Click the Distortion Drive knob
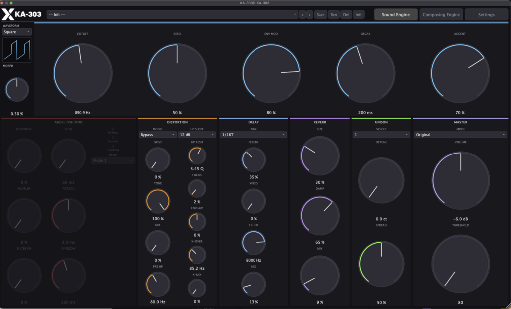 point(158,159)
